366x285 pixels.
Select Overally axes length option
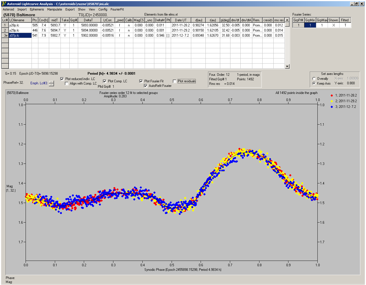314,79
